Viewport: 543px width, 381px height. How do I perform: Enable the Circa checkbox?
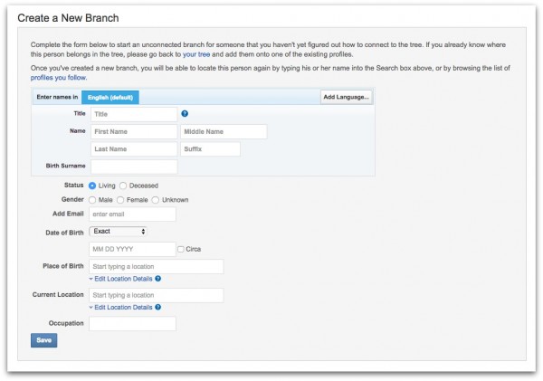pyautogui.click(x=181, y=249)
